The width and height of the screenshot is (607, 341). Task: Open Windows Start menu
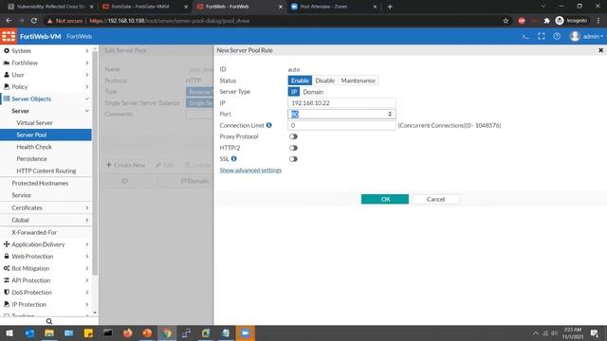(9, 332)
